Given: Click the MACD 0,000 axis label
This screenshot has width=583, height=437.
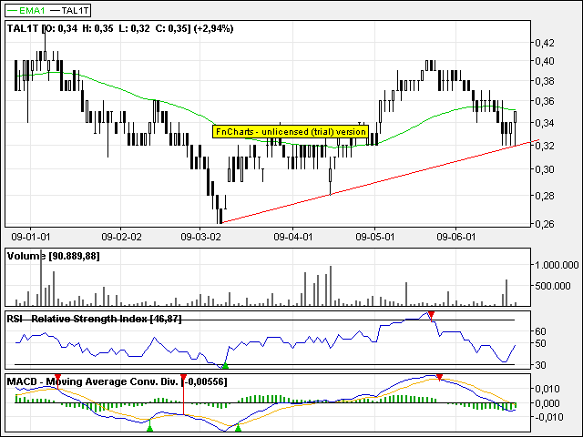Looking at the screenshot, I should (547, 403).
